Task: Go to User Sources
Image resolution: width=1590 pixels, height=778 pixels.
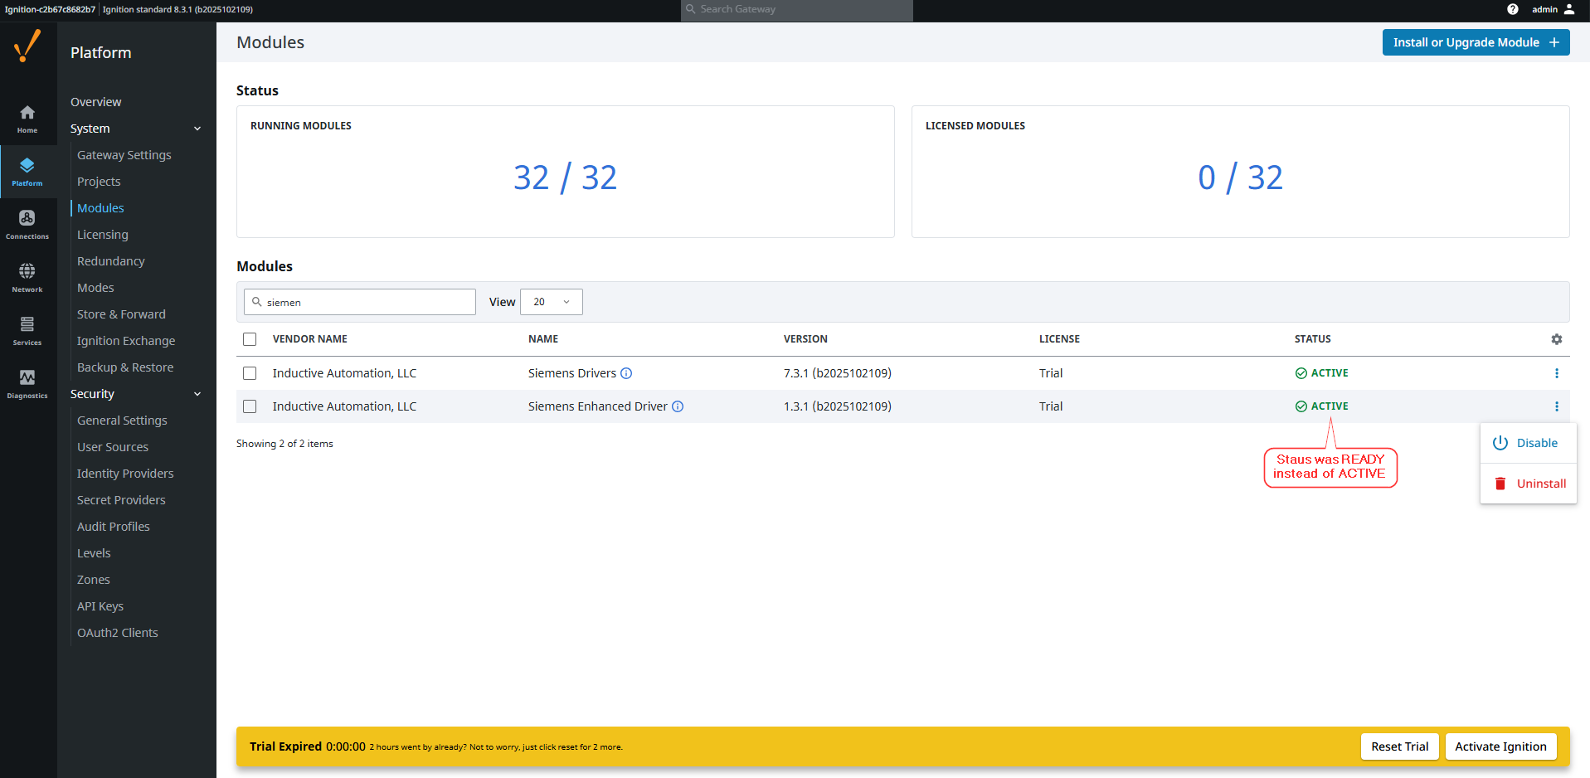Action: click(x=113, y=447)
